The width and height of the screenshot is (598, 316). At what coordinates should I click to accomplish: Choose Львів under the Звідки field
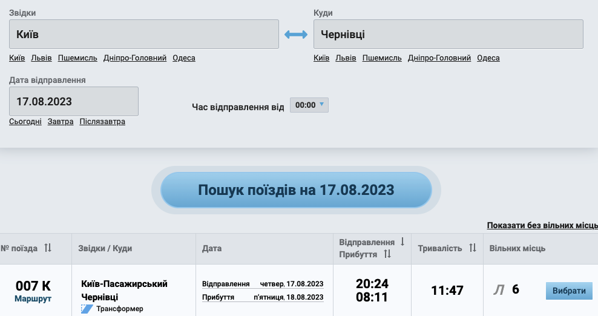[x=41, y=58]
